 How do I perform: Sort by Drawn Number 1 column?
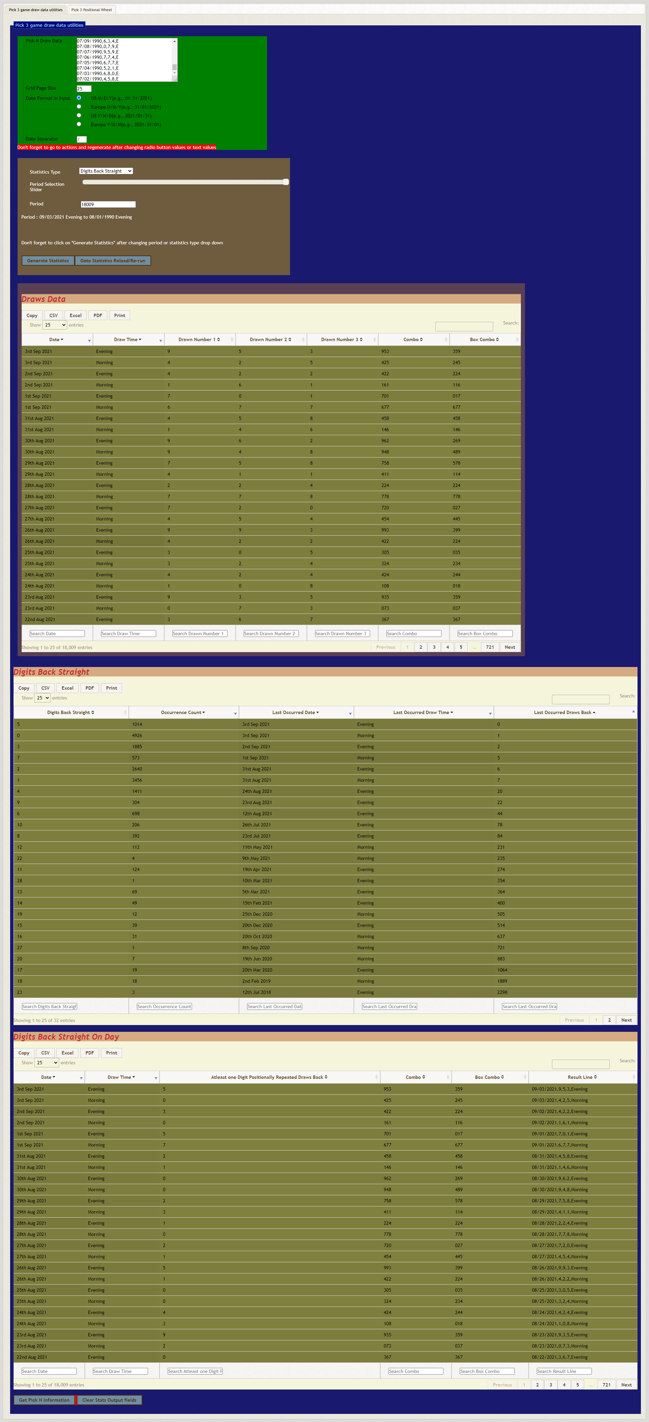(x=200, y=339)
